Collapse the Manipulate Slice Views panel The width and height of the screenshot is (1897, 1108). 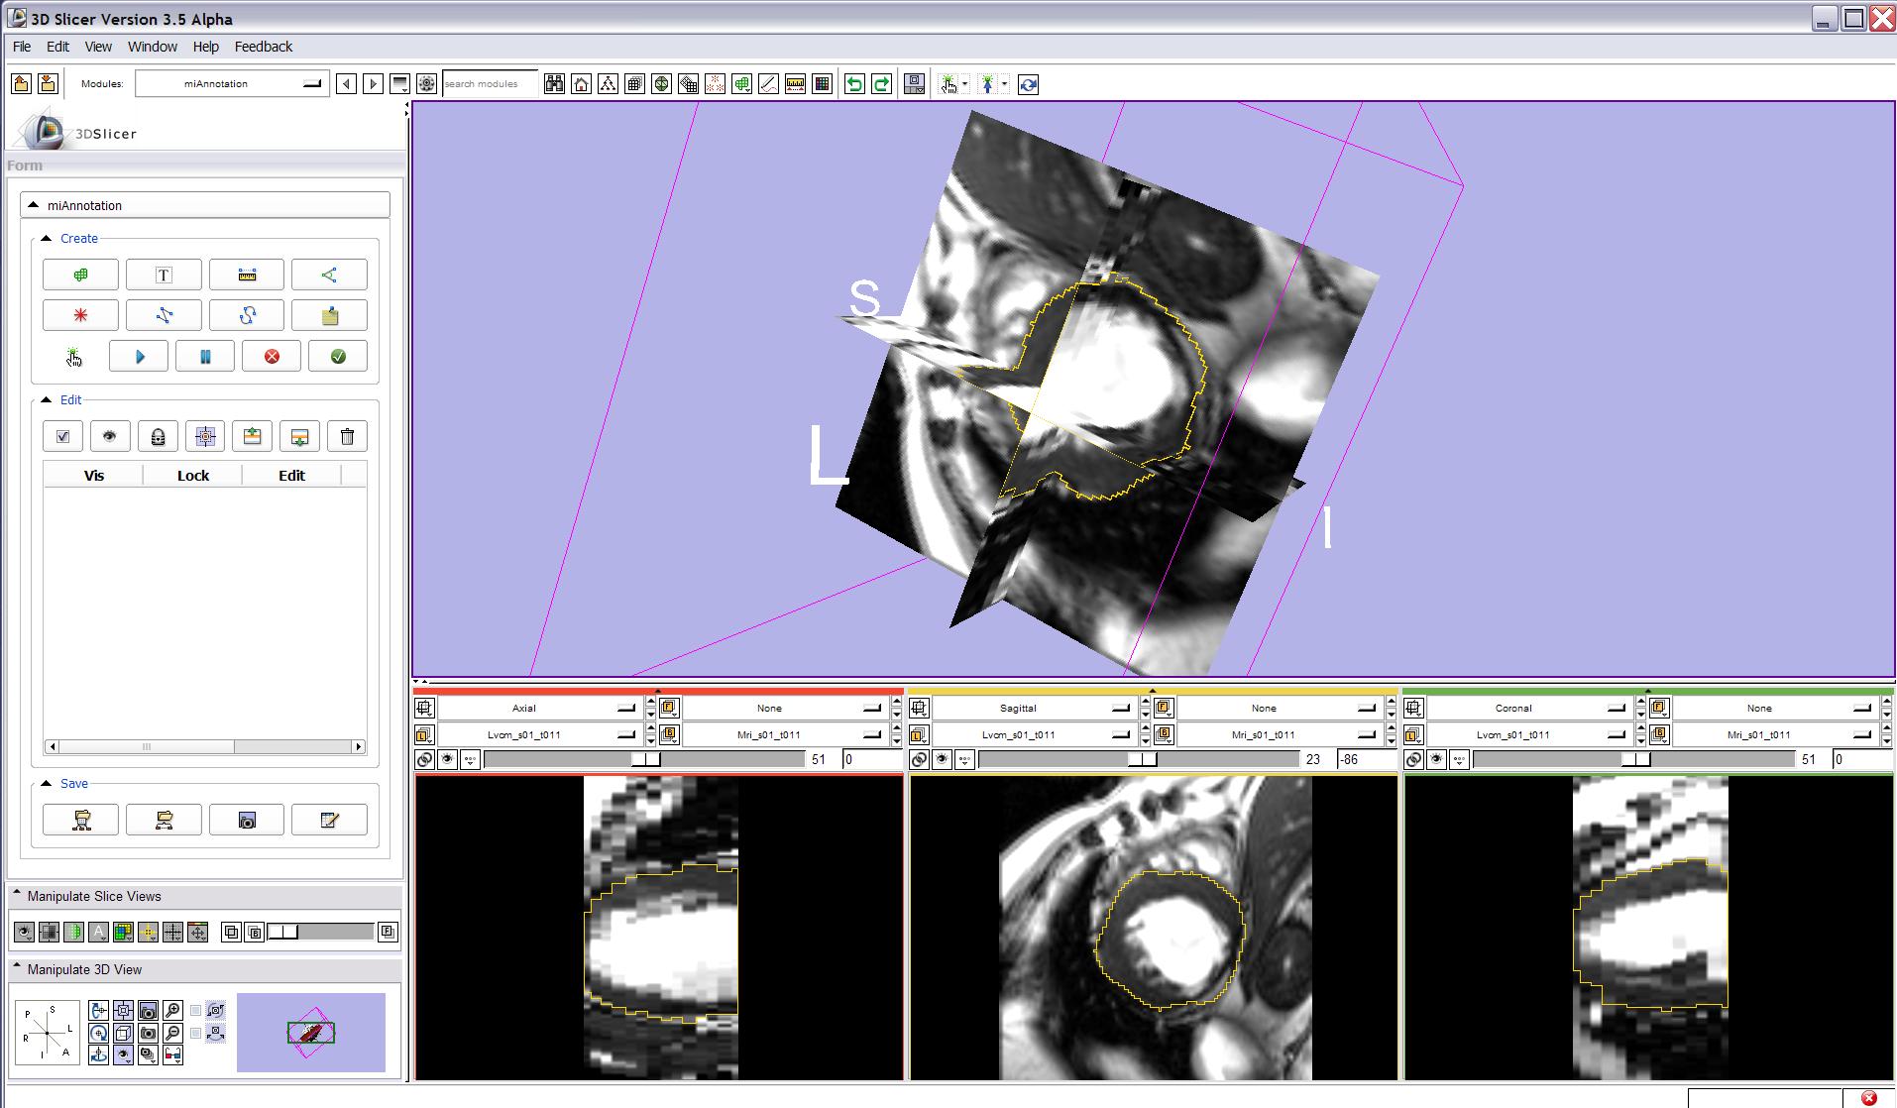17,896
